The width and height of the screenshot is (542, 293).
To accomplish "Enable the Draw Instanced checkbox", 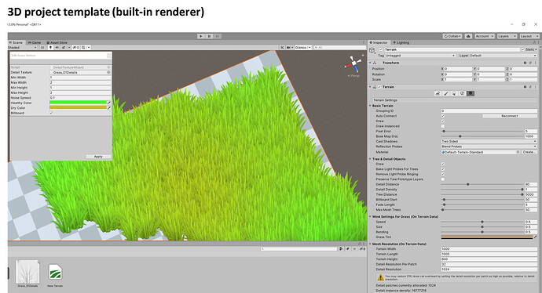I will pyautogui.click(x=443, y=126).
